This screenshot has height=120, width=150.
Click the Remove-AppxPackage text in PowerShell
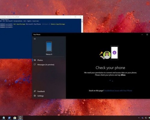58,24
